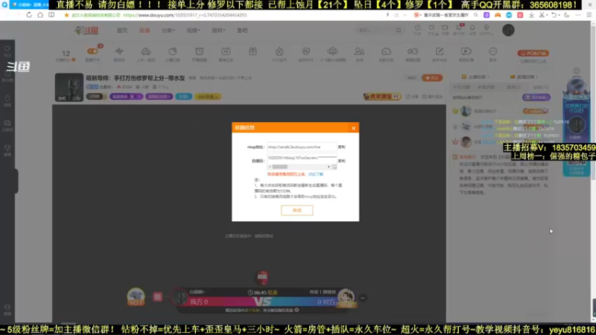
Task: Click the 虎年 event banner badge
Action: tap(381, 97)
